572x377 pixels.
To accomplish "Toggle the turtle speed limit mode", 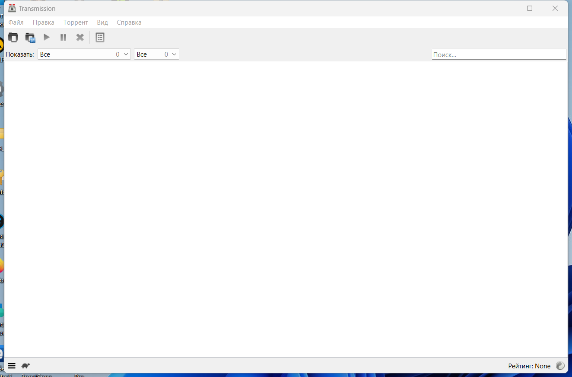I will (x=25, y=366).
